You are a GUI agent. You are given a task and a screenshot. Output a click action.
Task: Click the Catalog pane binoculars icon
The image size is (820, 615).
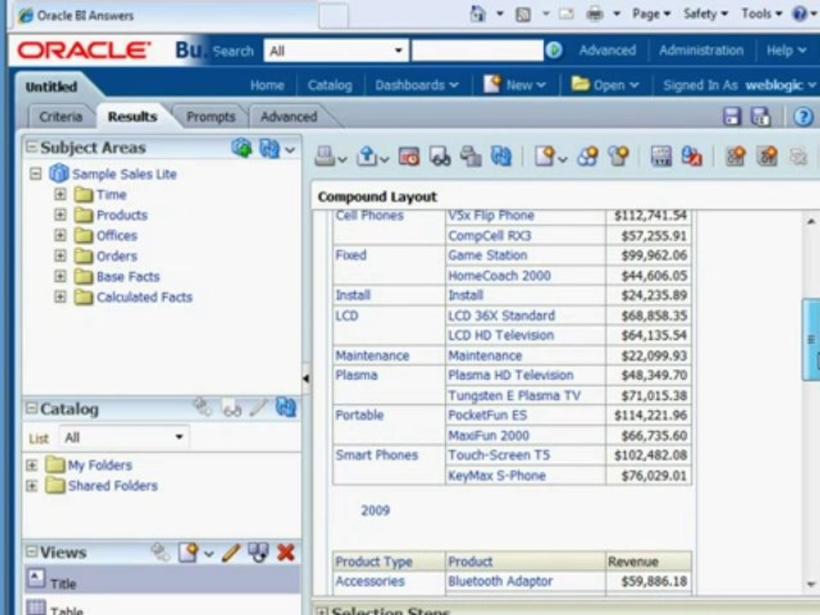click(x=231, y=408)
